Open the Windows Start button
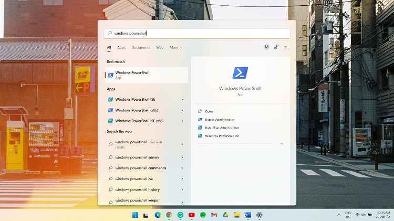 click(135, 215)
